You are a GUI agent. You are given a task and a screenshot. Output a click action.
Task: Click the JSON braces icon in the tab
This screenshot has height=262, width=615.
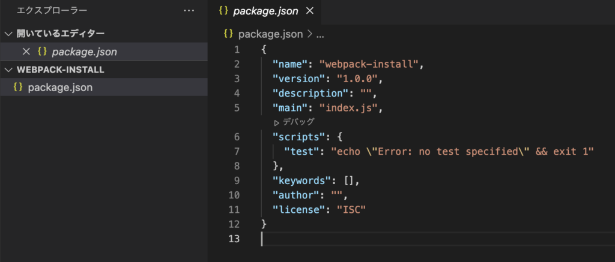223,11
